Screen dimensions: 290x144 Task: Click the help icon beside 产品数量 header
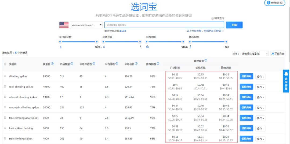72,64
